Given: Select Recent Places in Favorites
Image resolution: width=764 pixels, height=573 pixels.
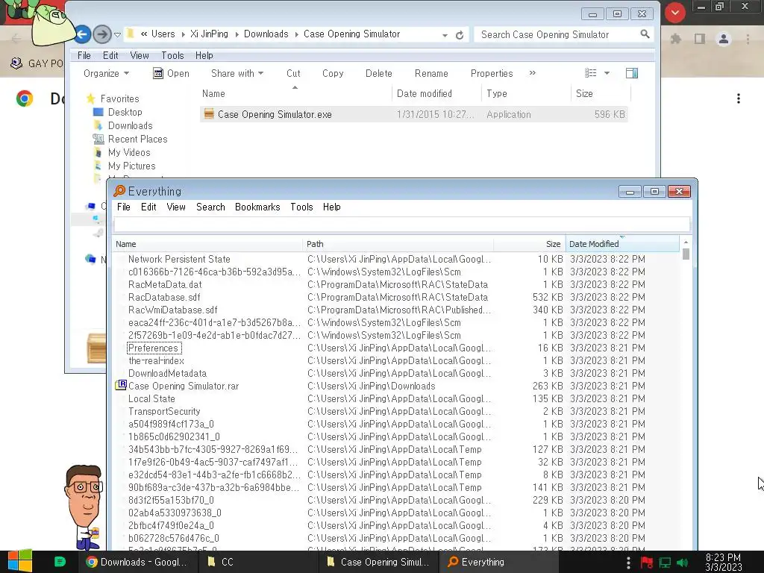Looking at the screenshot, I should pyautogui.click(x=137, y=140).
